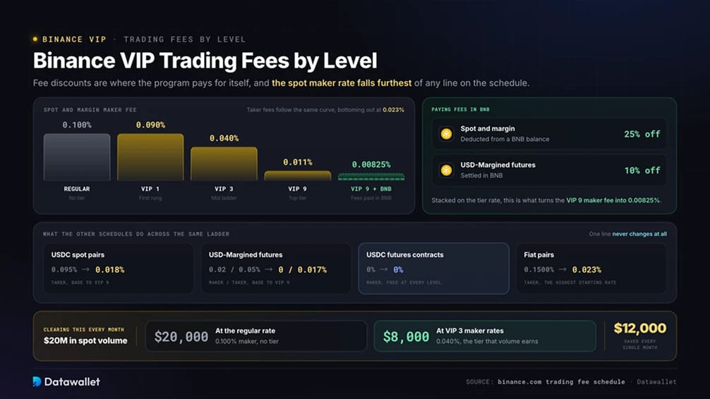Click the 'never changes at all' highlighted text
710x399 pixels.
coord(639,234)
